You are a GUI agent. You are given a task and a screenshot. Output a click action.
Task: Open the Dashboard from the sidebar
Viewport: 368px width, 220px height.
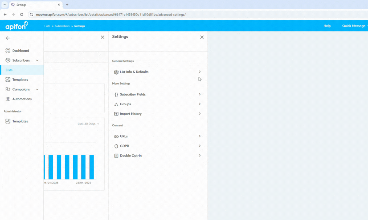click(x=21, y=50)
